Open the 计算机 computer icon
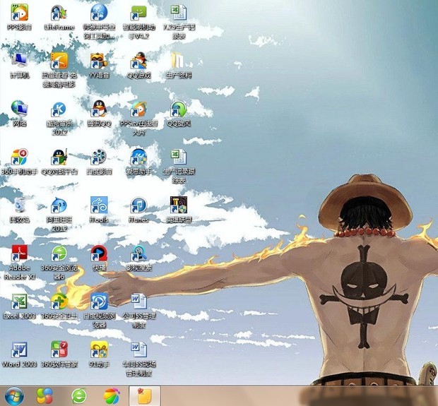The width and height of the screenshot is (438, 406). (x=20, y=61)
